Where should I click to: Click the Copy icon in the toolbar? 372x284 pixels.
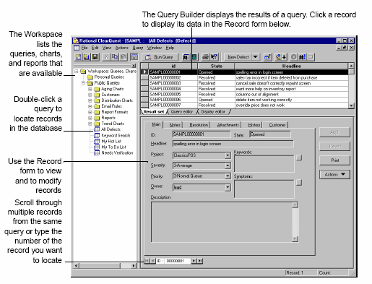[115, 57]
